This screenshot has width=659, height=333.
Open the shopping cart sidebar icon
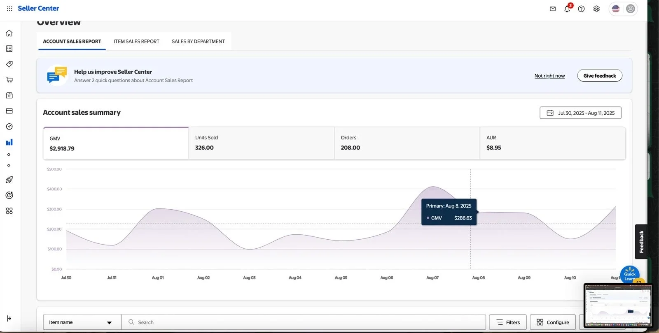[x=9, y=80]
